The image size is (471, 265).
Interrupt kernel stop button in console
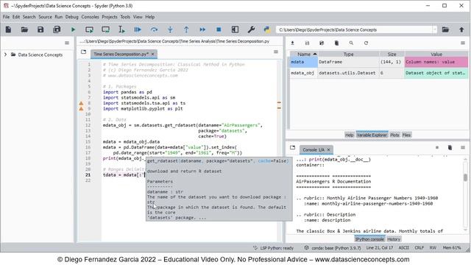click(x=437, y=147)
